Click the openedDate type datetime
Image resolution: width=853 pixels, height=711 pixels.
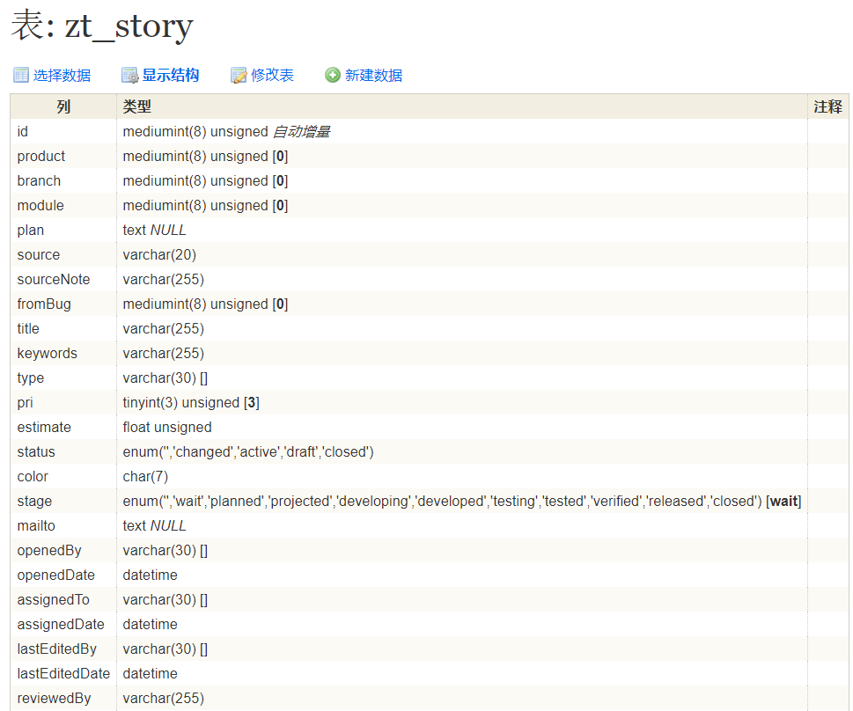point(151,575)
